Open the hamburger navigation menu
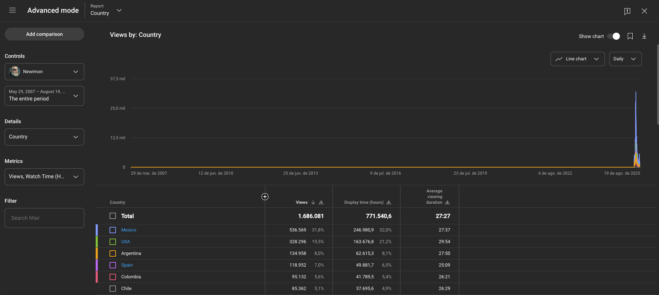659x295 pixels. coord(12,10)
